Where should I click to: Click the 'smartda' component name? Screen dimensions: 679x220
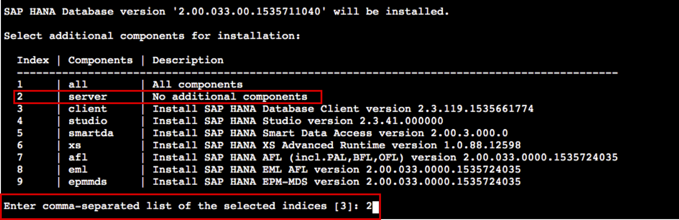click(x=91, y=133)
